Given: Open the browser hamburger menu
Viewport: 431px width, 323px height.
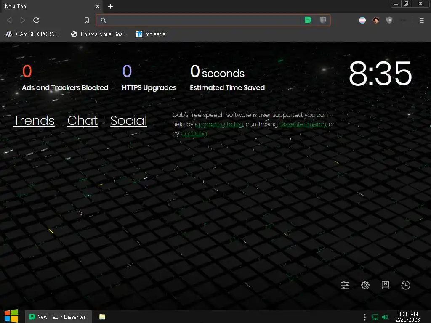Looking at the screenshot, I should pyautogui.click(x=422, y=20).
